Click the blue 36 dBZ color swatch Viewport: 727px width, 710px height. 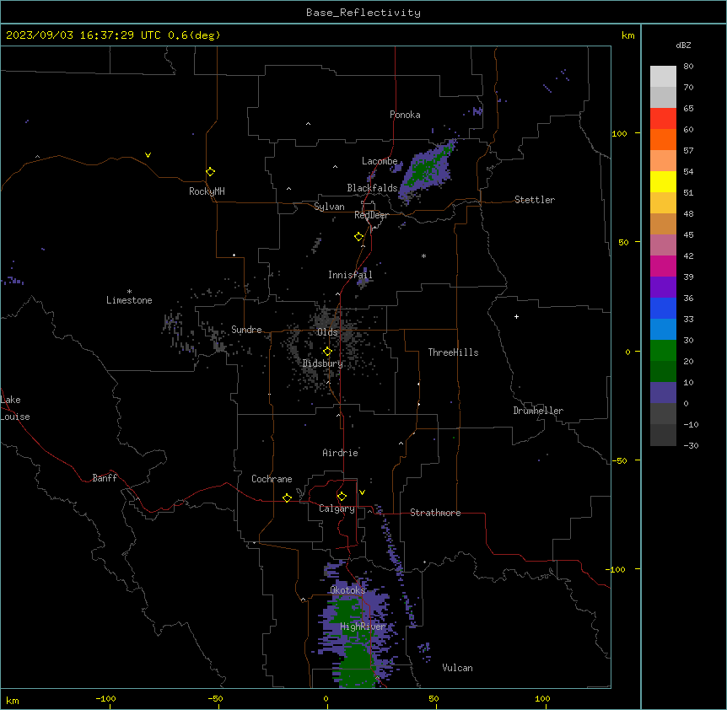pos(663,308)
